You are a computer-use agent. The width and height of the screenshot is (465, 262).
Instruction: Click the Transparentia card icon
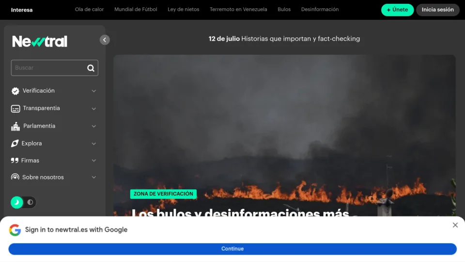15,108
